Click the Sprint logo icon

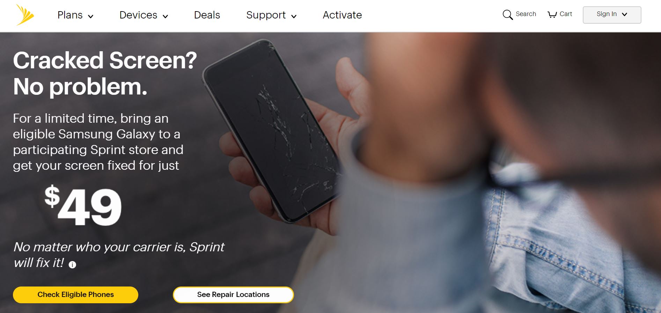point(25,15)
